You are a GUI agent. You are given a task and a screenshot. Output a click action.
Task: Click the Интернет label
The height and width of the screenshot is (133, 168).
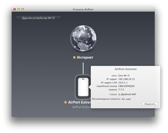tap(85, 58)
